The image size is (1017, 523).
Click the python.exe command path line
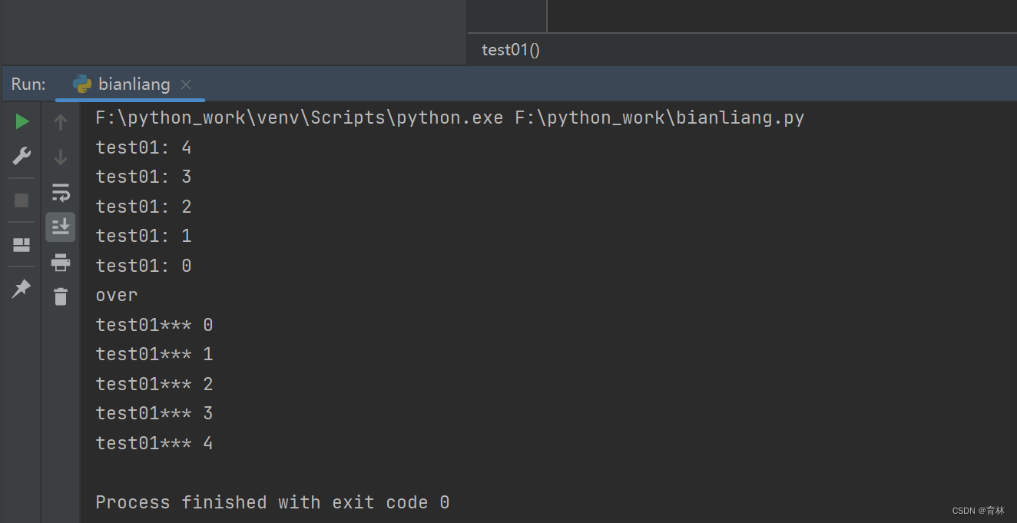tap(450, 118)
